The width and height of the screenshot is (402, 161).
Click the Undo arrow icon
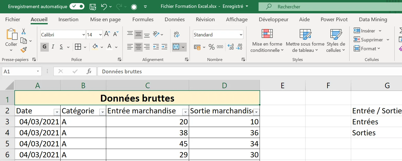(x=104, y=7)
